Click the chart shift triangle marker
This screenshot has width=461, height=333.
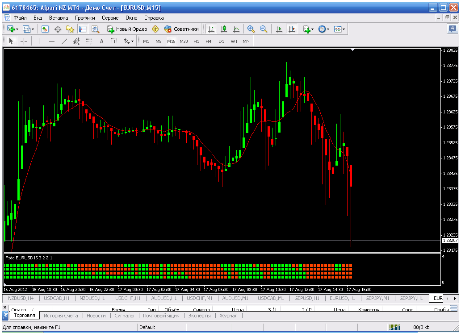(352, 50)
